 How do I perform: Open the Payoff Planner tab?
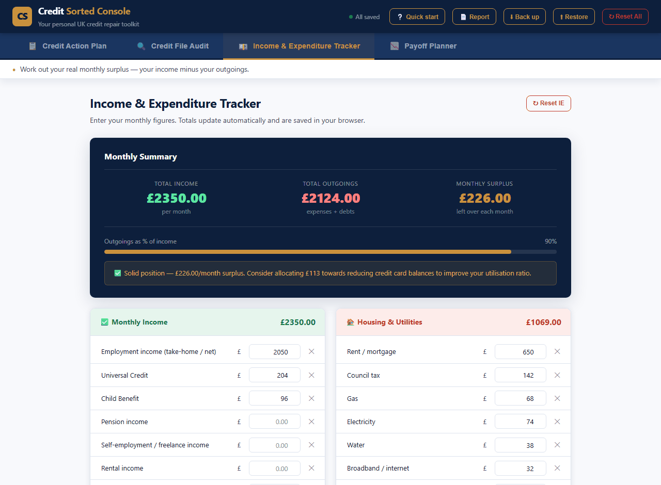423,46
